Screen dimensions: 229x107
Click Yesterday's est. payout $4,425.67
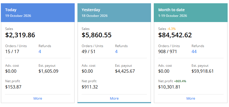pyautogui.click(x=125, y=71)
